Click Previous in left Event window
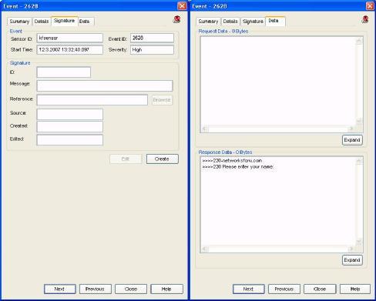Image resolution: width=376 pixels, height=301 pixels. coord(96,289)
